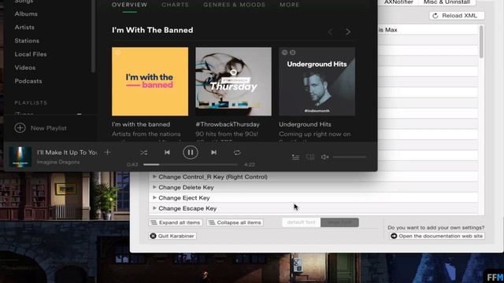This screenshot has height=283, width=504.
Task: Show previous featured playlists arrow
Action: click(x=331, y=31)
